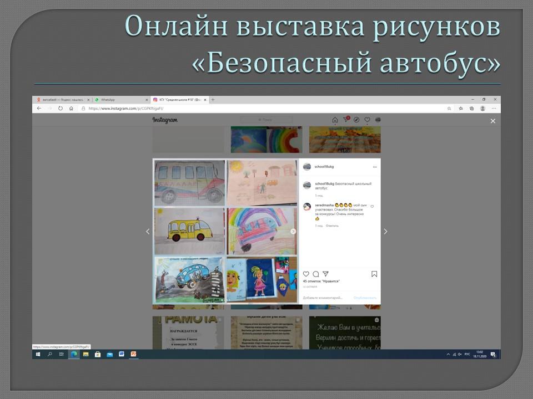
Task: Click the padlock site info icon
Action: pos(83,109)
